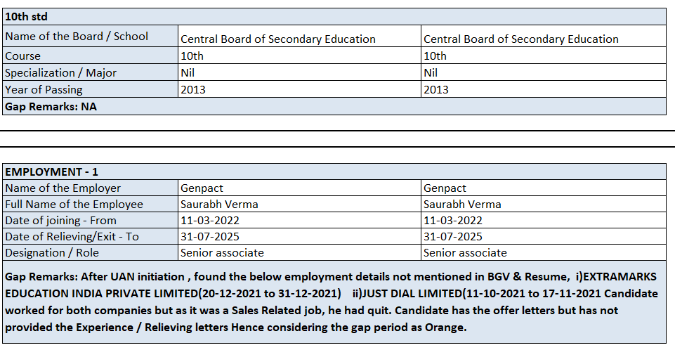Select the "Designation / Role" label cell

[x=52, y=252]
